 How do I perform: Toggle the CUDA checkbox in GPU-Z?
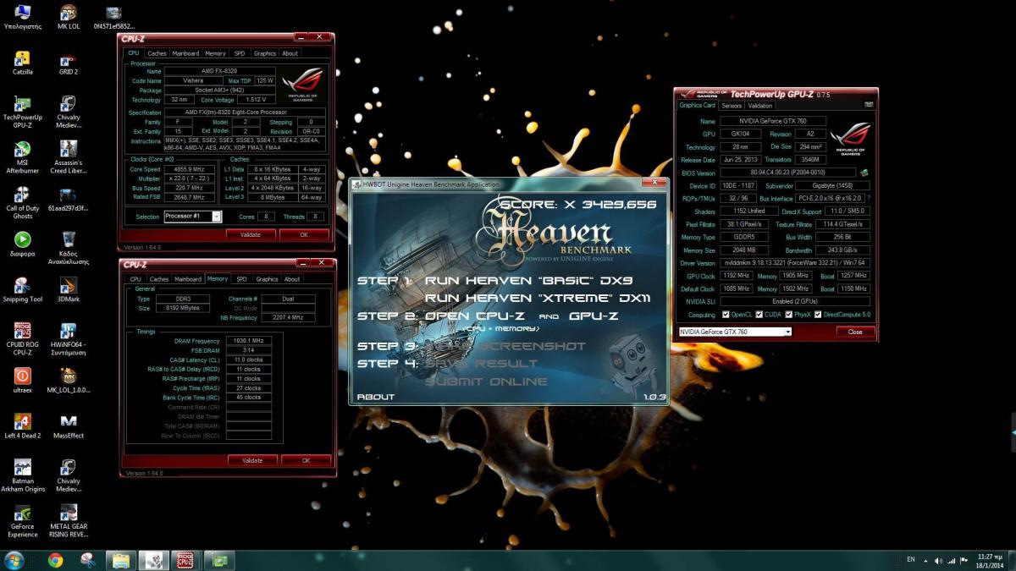[x=759, y=315]
